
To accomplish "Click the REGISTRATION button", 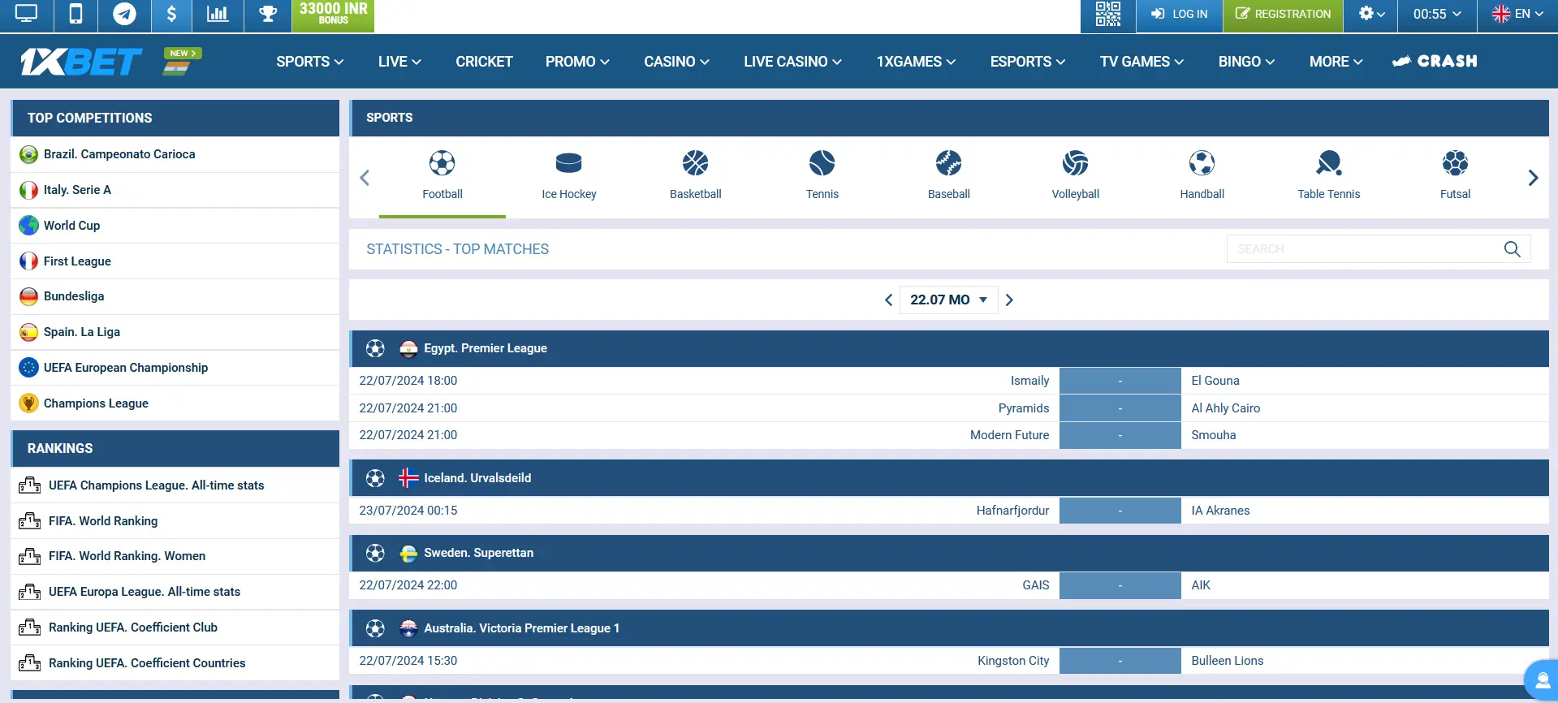I will point(1283,15).
